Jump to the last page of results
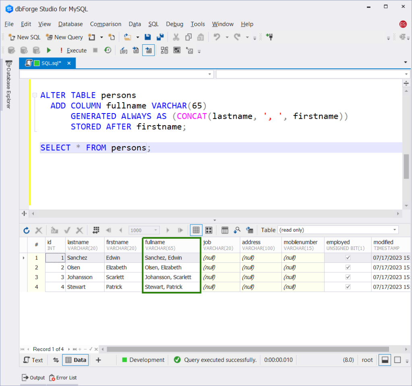412x386 pixels. click(180, 230)
